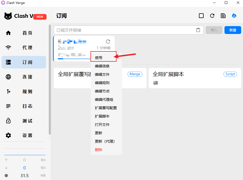Paste from clipboard icon in link field
The image size is (243, 180).
(x=198, y=30)
